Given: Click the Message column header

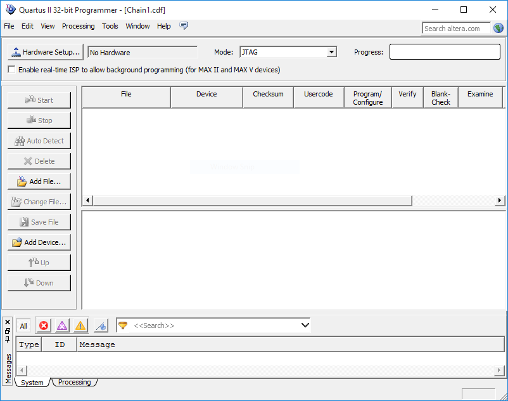Looking at the screenshot, I should point(290,345).
